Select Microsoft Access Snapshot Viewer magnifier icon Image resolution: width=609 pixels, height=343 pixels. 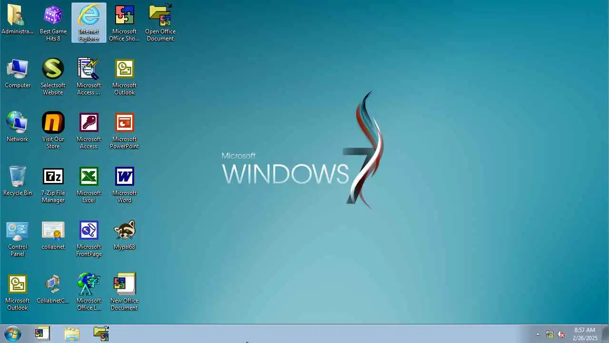click(88, 76)
